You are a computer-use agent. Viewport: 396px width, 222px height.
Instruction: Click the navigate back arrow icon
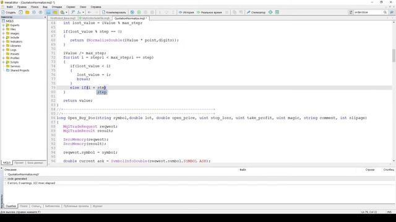(x=89, y=12)
